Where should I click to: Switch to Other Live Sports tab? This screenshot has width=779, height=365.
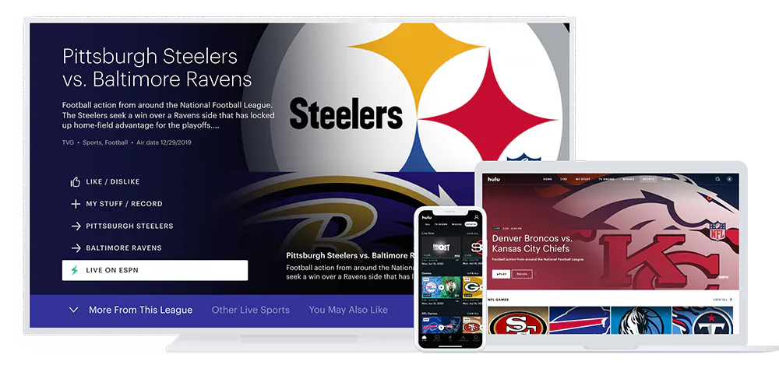pos(250,310)
